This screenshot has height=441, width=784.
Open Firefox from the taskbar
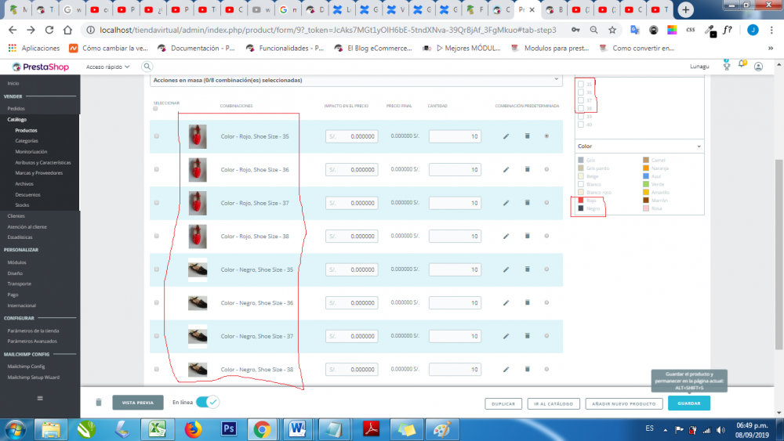point(193,429)
